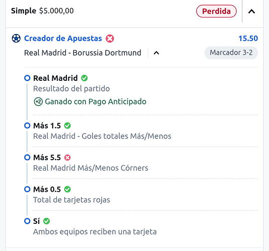Select the blue circle marker for Sí
The width and height of the screenshot is (269, 251).
point(27,221)
